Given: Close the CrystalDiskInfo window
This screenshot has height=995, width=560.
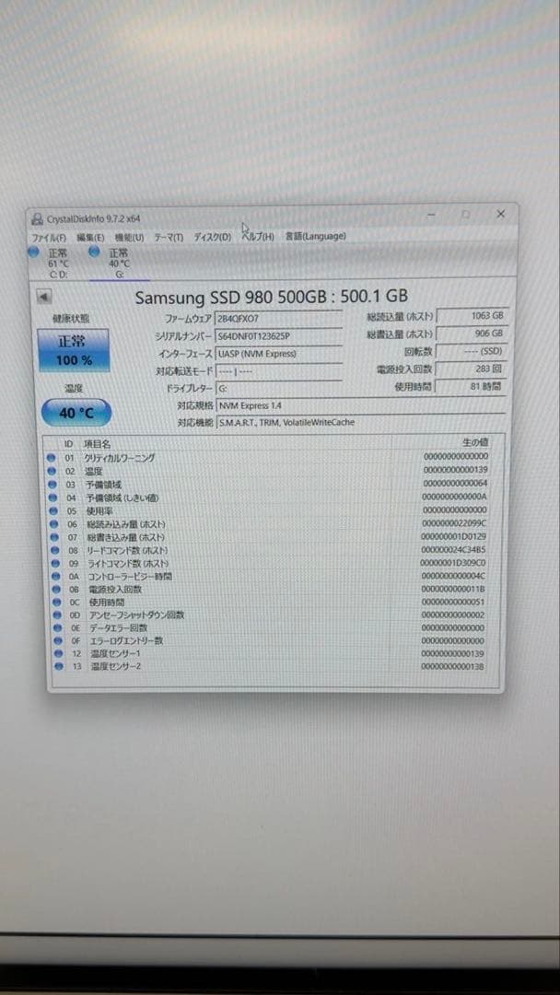Looking at the screenshot, I should coord(500,215).
